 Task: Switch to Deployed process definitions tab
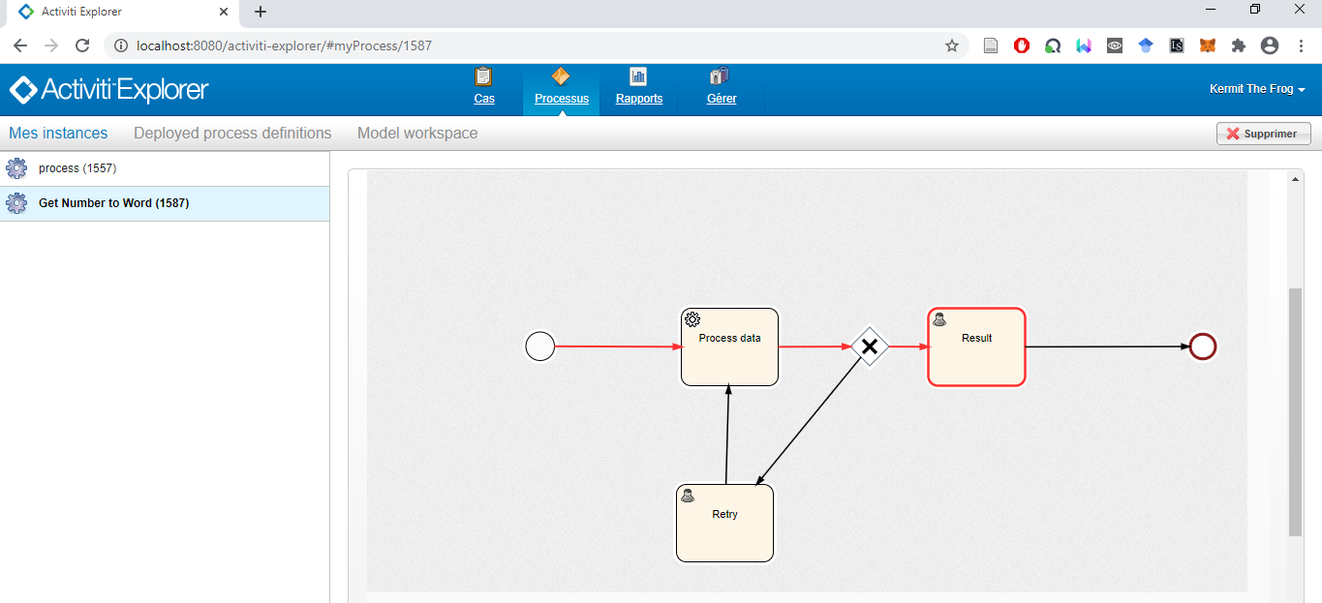(232, 134)
